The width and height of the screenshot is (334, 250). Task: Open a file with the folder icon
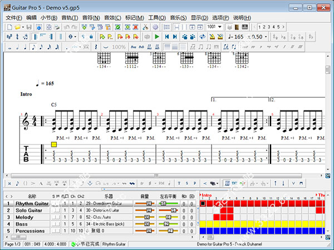(x=18, y=27)
